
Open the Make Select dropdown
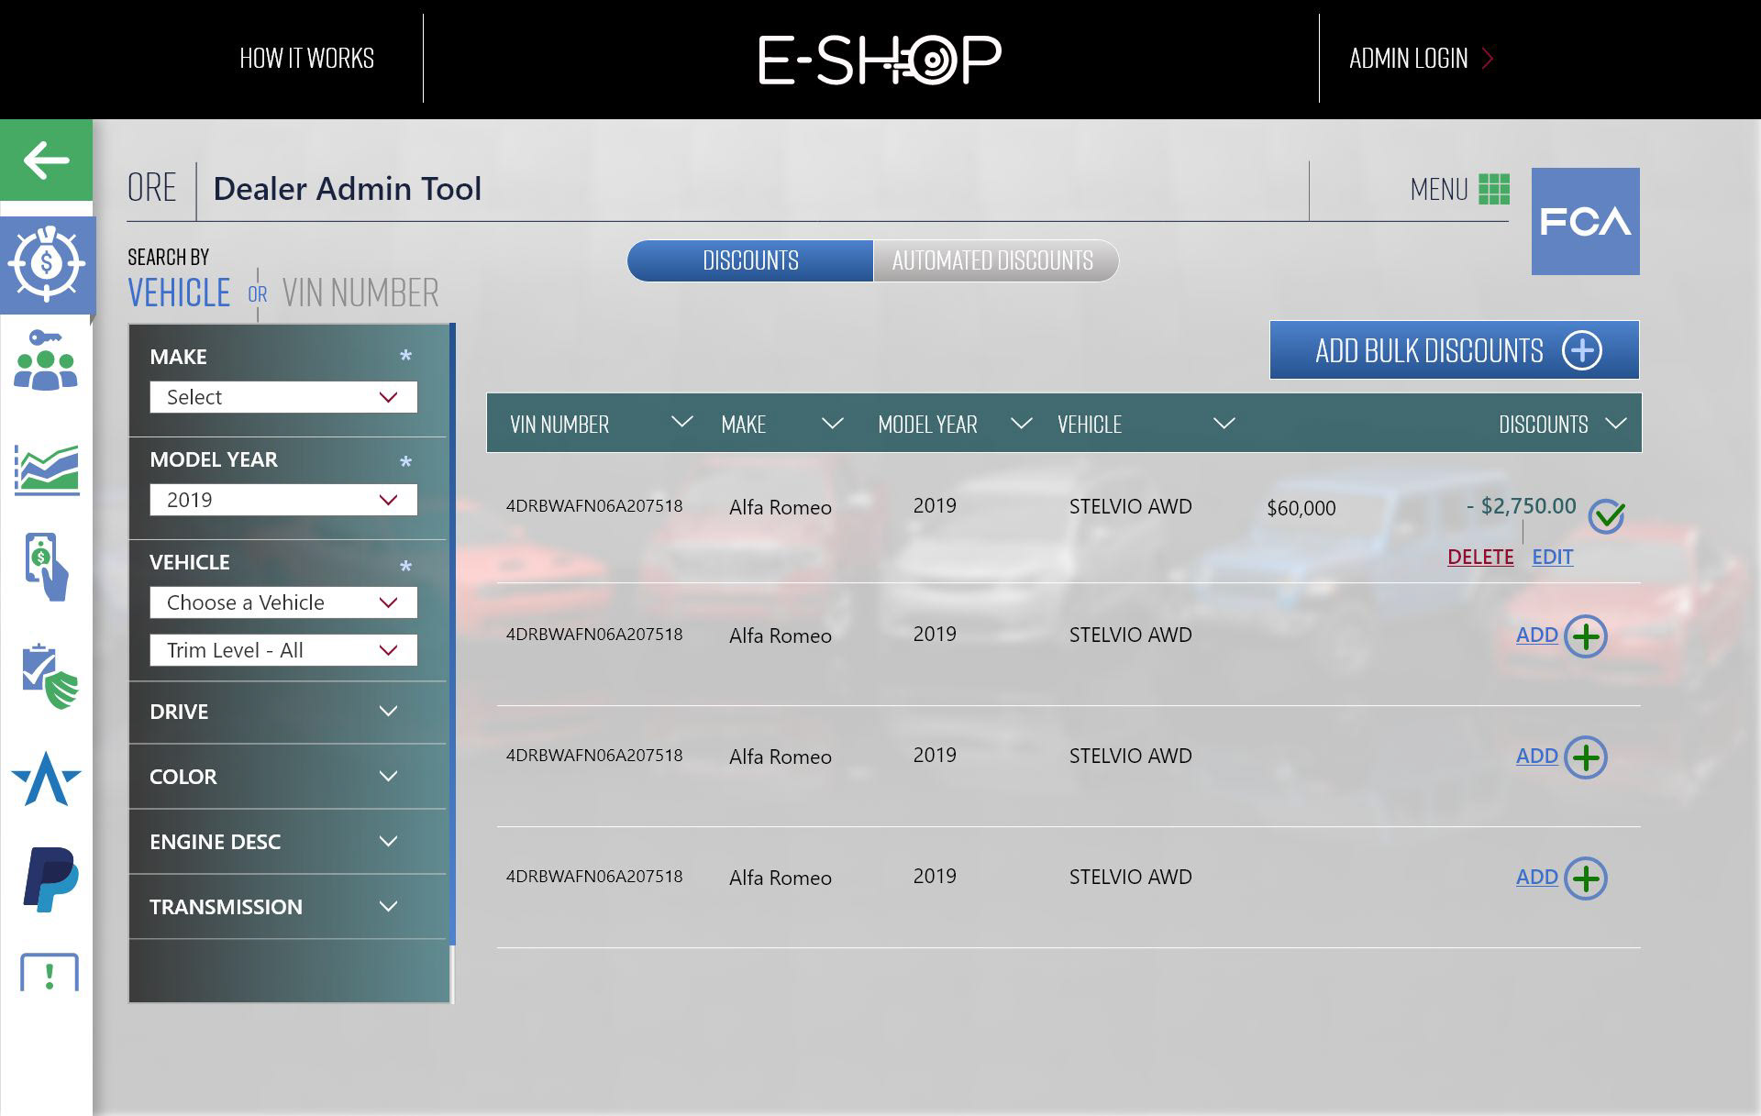pyautogui.click(x=283, y=397)
